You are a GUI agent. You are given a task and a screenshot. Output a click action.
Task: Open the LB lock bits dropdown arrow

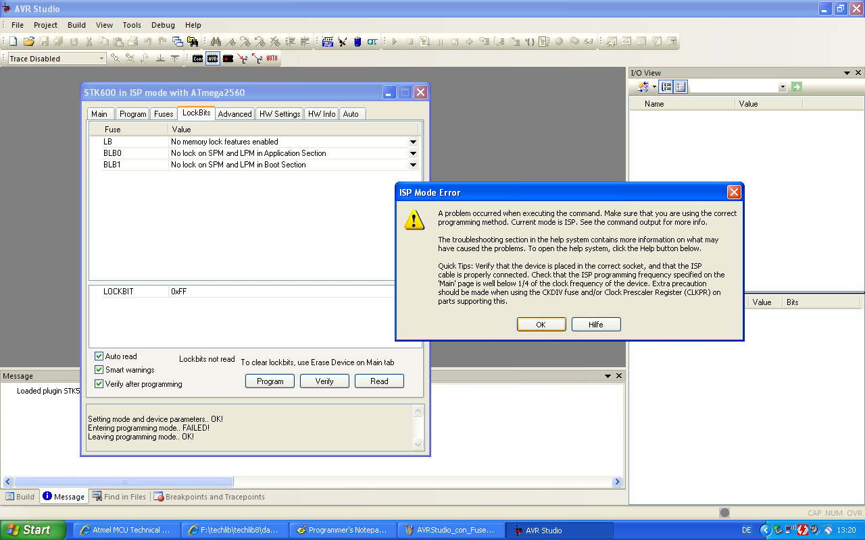coord(413,142)
